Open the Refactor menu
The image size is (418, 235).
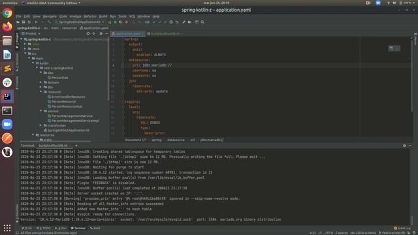point(90,16)
